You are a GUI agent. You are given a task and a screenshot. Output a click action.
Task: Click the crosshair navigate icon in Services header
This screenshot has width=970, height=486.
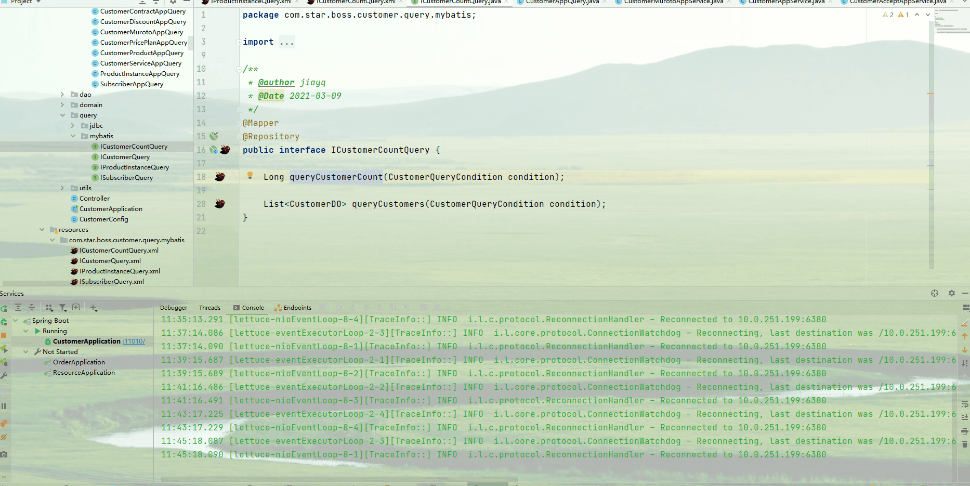pos(935,293)
